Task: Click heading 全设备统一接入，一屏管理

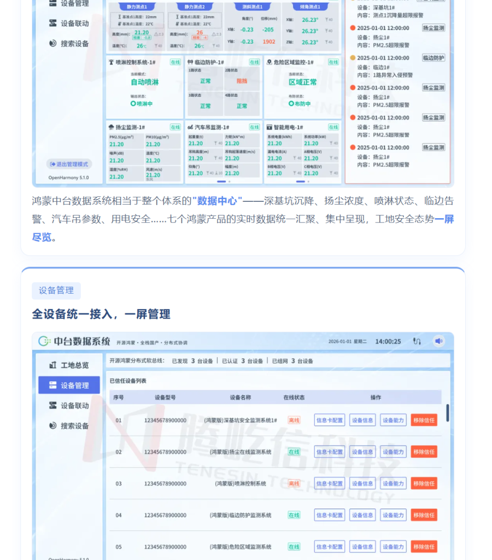Action: coord(101,314)
